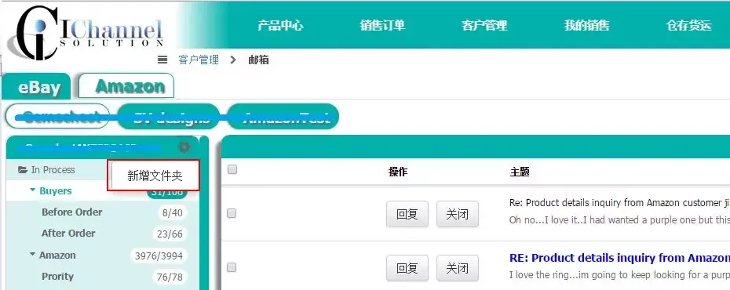730x290 pixels.
Task: Click 关闭 button for the second message
Action: [x=457, y=268]
